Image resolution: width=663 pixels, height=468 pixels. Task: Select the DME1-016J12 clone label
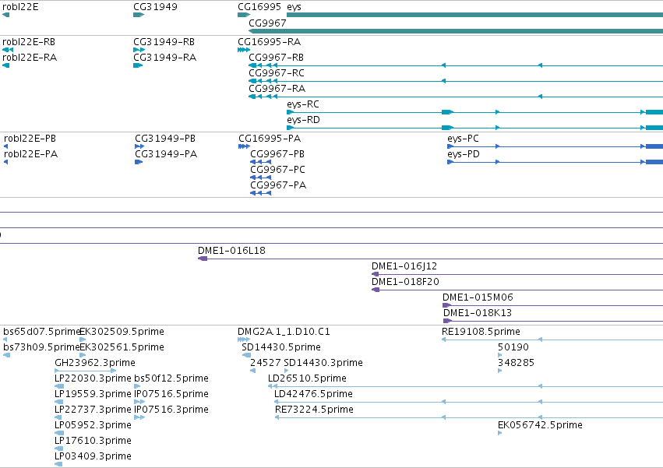[404, 266]
